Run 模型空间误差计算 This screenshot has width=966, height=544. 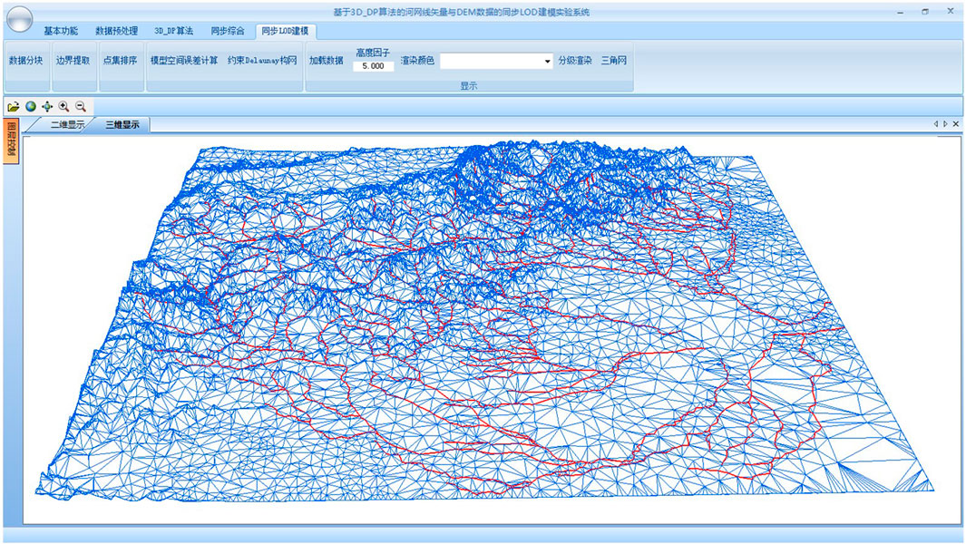click(x=183, y=61)
